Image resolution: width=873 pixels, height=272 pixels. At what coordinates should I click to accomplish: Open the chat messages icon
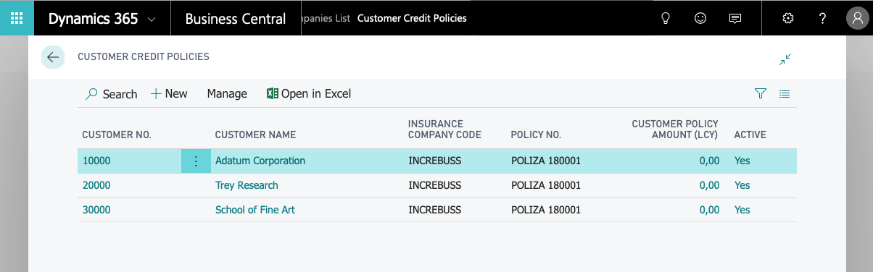click(735, 19)
